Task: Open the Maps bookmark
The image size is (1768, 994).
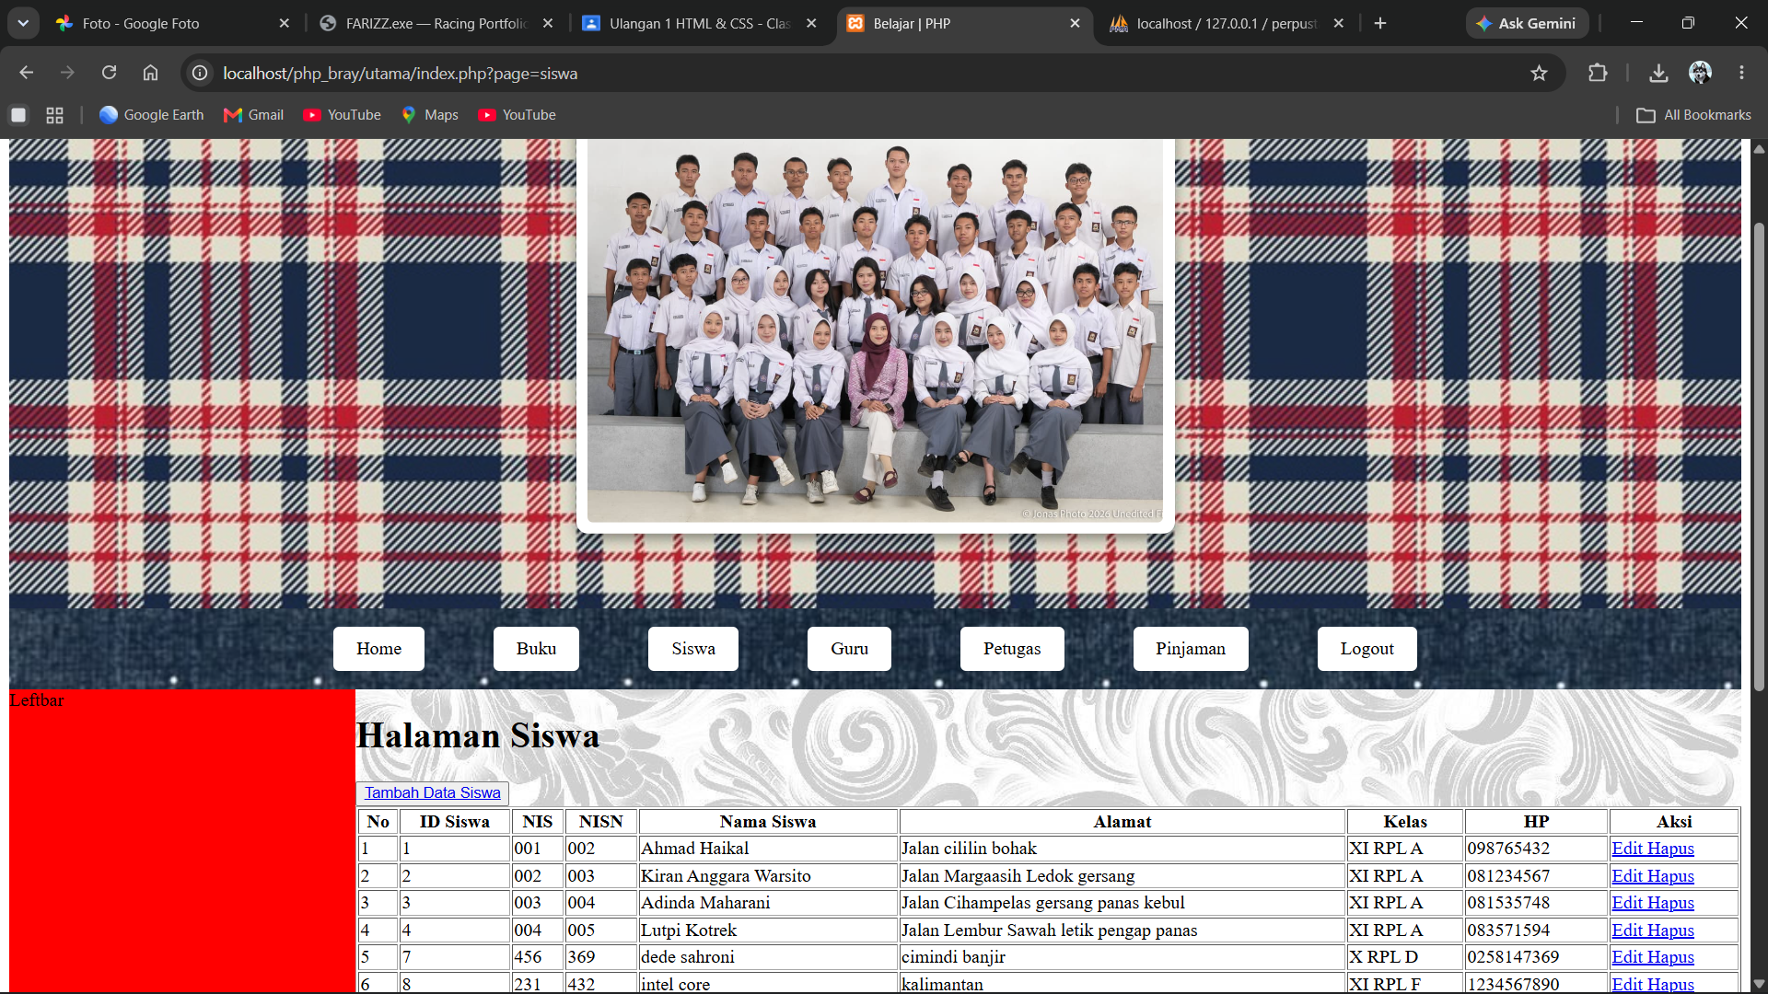Action: point(430,115)
